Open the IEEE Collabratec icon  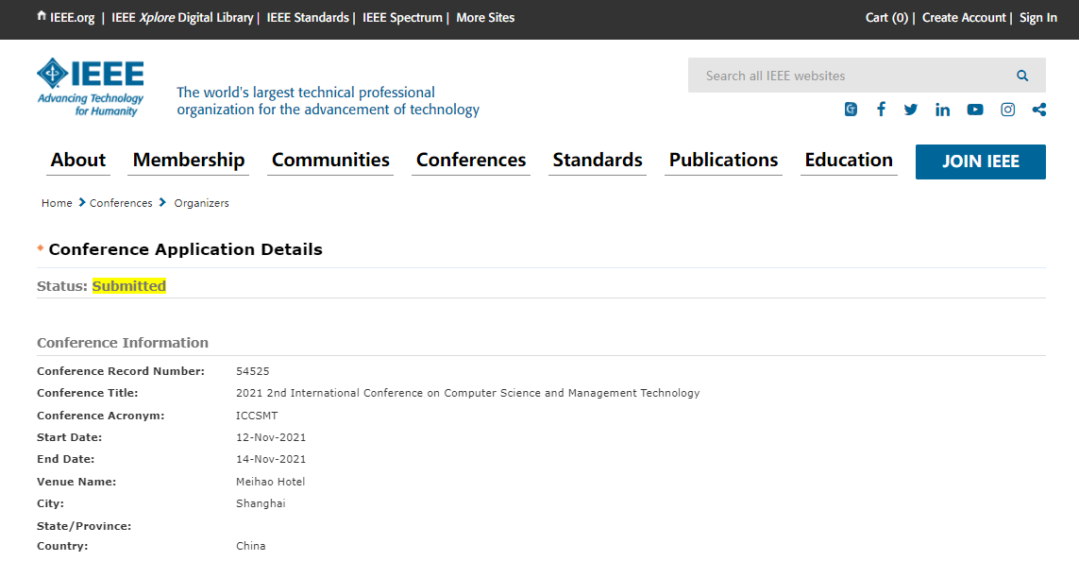pos(851,110)
